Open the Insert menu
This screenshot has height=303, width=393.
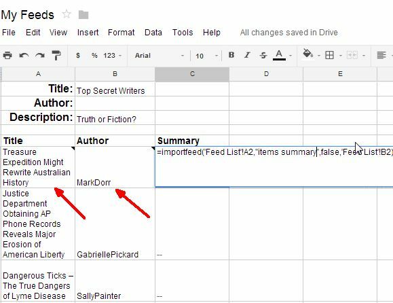88,33
